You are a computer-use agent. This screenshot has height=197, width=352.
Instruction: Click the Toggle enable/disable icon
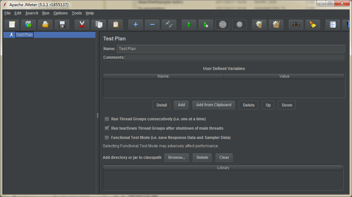click(x=169, y=24)
